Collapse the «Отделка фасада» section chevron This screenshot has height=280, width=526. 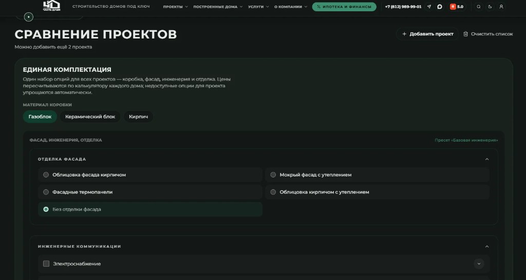487,159
